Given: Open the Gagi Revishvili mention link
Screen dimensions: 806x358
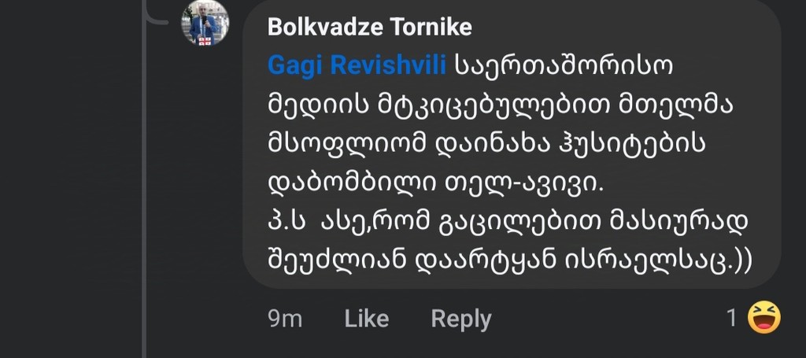Looking at the screenshot, I should pos(357,66).
